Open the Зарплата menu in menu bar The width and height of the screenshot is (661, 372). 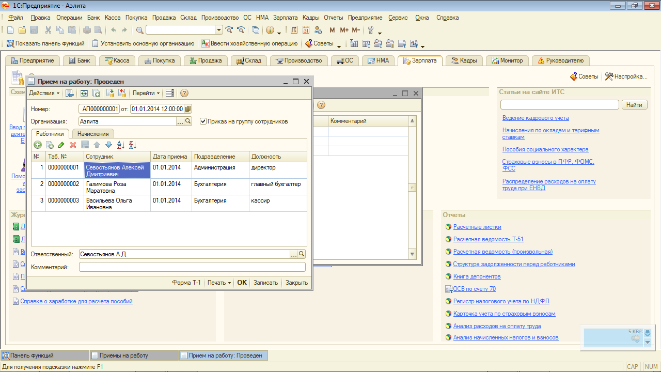(x=286, y=18)
